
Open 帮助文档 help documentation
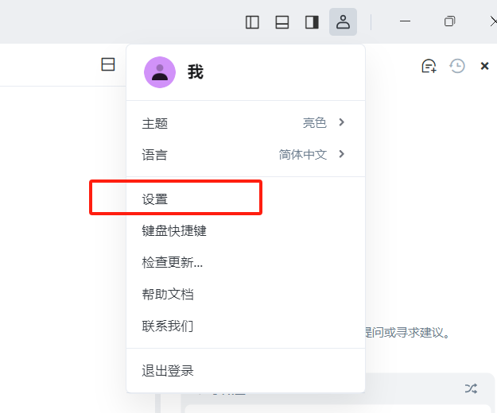click(246, 294)
